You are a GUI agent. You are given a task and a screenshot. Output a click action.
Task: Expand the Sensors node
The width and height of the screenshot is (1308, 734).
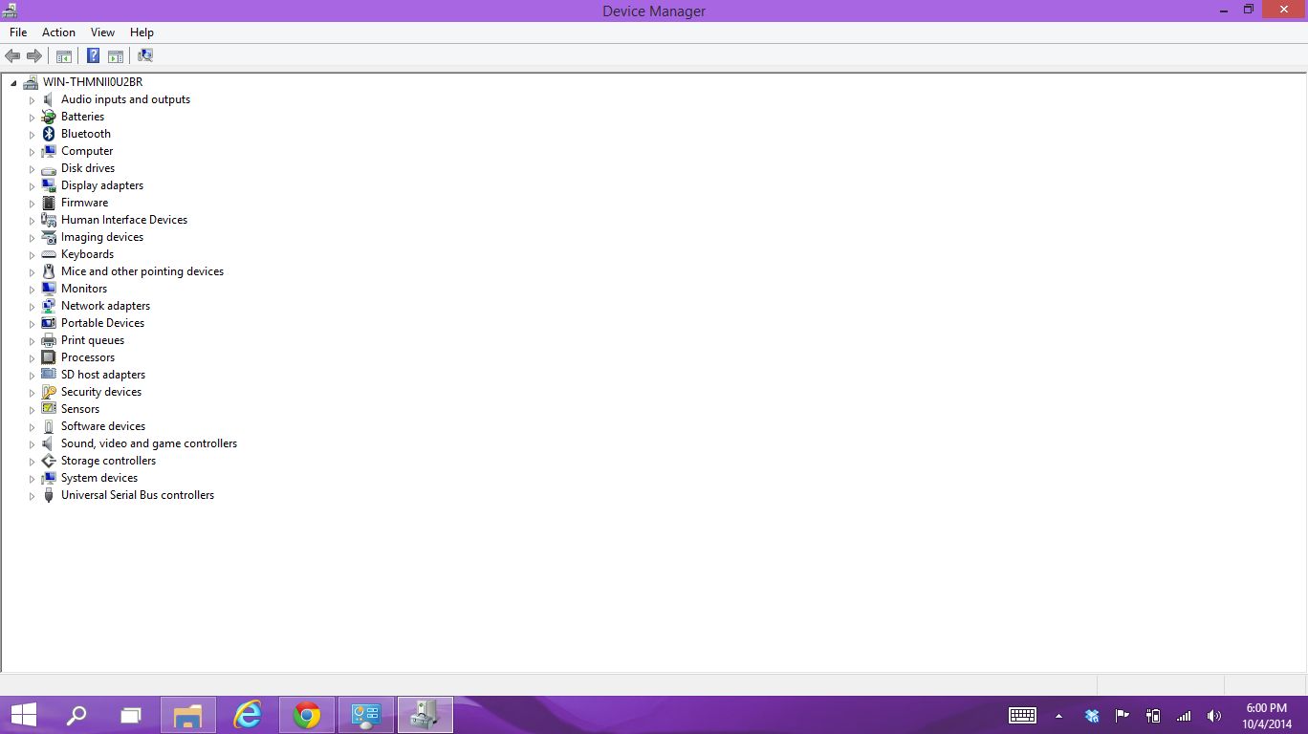pyautogui.click(x=32, y=410)
